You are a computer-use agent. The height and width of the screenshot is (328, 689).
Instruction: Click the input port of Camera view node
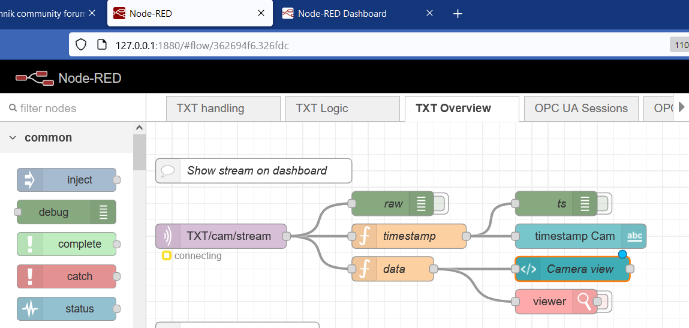tap(516, 269)
